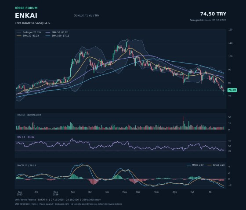
Task: Click the SMA 50 83,92 legend entry
Action: [57, 32]
